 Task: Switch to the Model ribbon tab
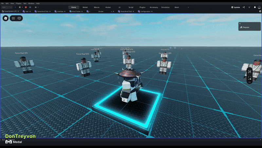pyautogui.click(x=85, y=7)
